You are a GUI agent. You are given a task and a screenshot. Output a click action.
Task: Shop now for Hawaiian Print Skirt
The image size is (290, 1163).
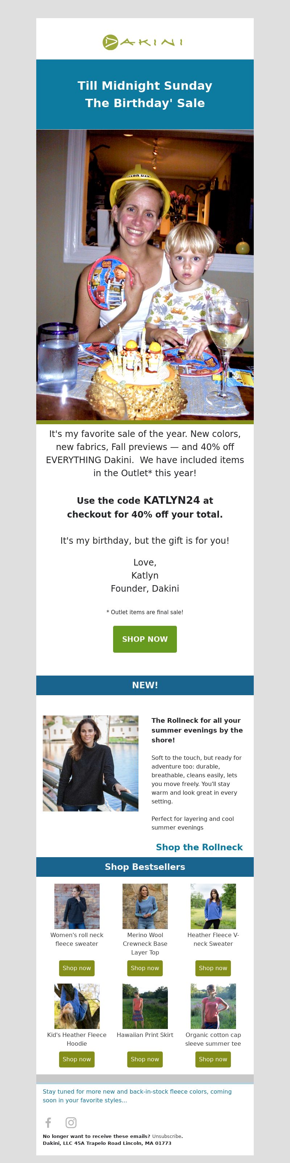145,1059
